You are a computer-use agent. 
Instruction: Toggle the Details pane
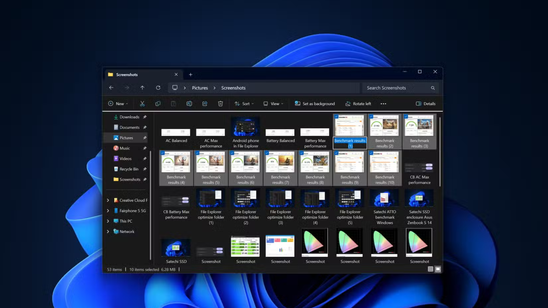[x=426, y=104]
